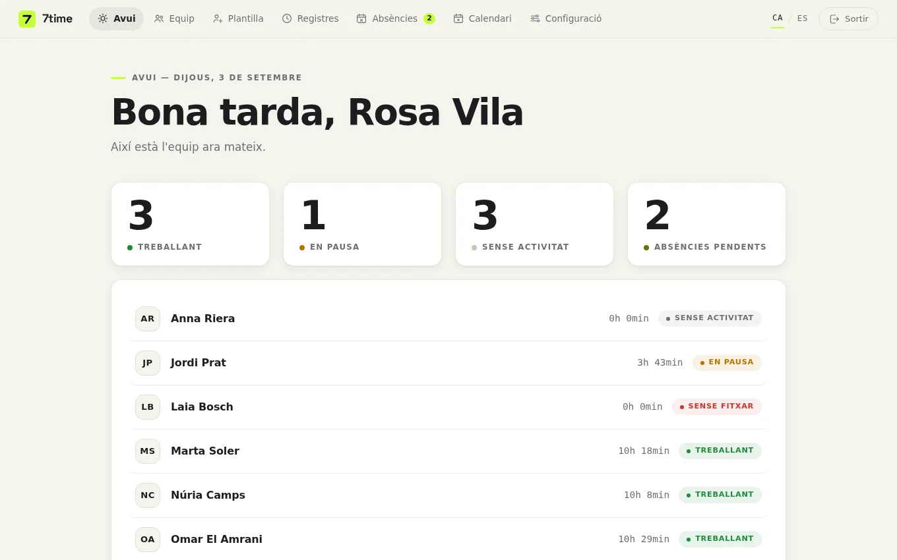This screenshot has width=897, height=560.
Task: Click the calendar-x icon beside Absències
Action: point(361,18)
